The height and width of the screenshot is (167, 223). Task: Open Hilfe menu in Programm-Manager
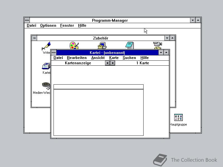[x=82, y=26]
